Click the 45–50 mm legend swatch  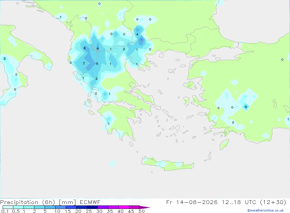(x=135, y=207)
